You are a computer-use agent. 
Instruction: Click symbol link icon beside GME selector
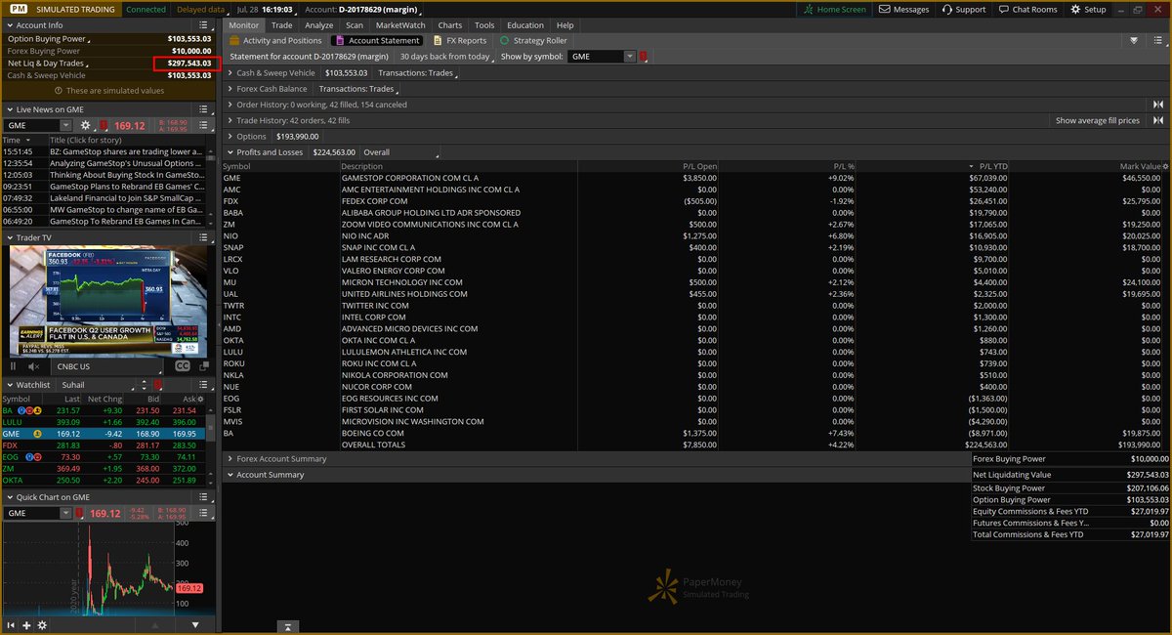644,57
